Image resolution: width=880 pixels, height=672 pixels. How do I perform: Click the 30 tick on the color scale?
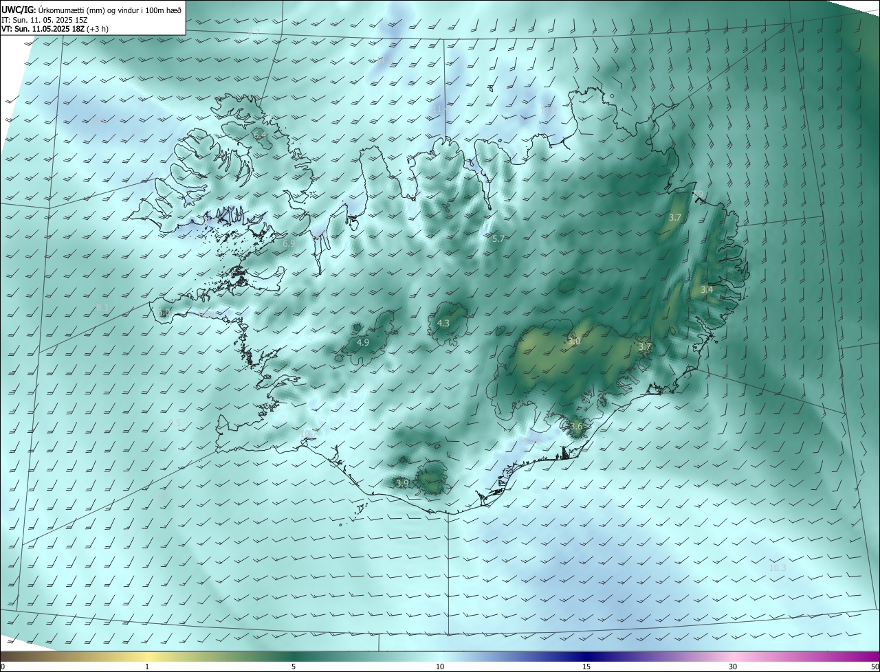(x=733, y=667)
